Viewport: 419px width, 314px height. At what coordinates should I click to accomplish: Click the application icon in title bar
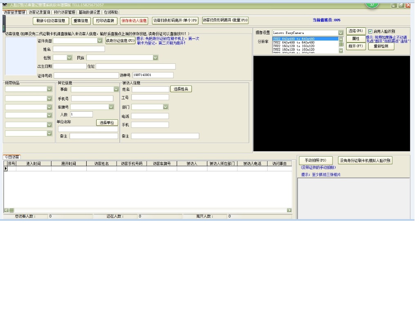click(5, 5)
